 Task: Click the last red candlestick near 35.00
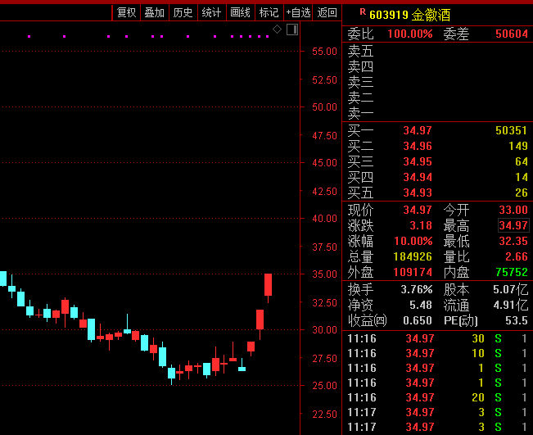[269, 284]
